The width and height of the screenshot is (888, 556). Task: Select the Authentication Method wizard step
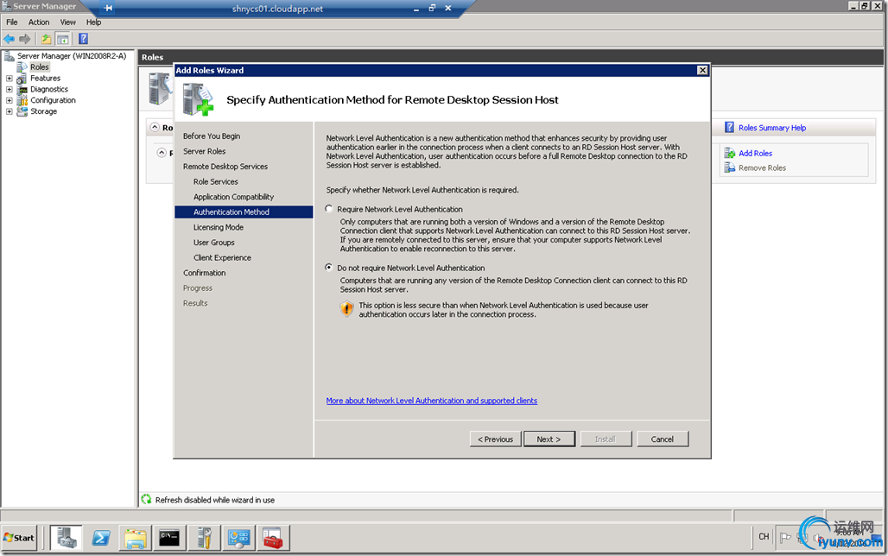point(244,212)
